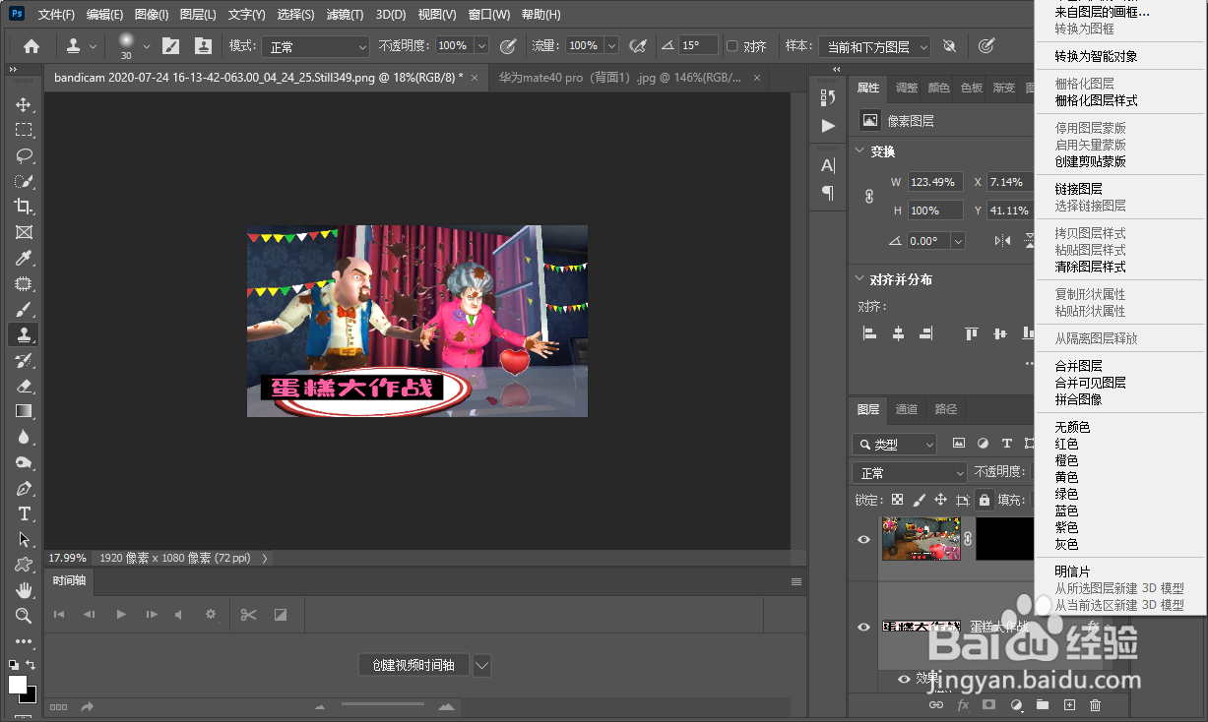Collapse the 对齐并分布 section
This screenshot has height=722, width=1208.
point(859,279)
